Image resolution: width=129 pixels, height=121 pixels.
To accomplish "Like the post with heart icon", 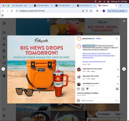I will [78, 89].
